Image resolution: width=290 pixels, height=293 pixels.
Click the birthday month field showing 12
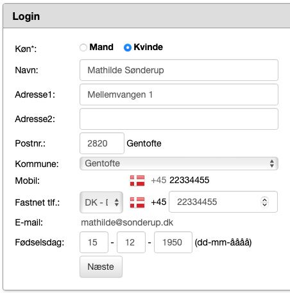click(131, 242)
